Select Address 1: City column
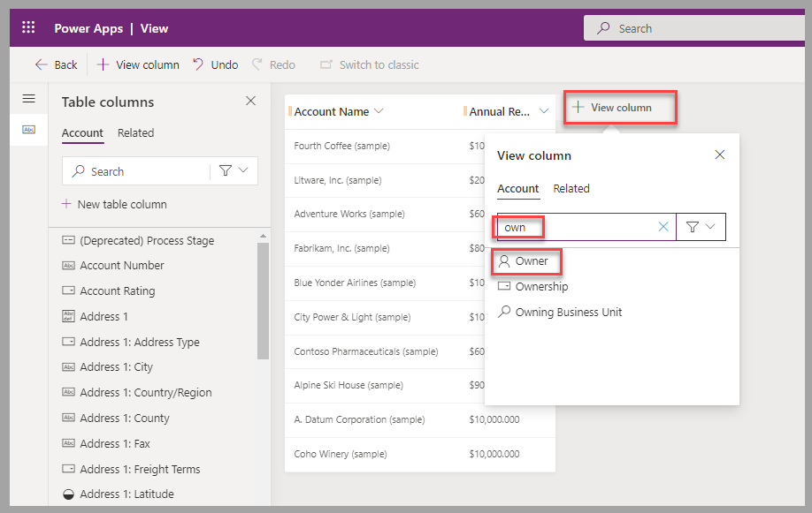This screenshot has width=812, height=513. tap(108, 367)
